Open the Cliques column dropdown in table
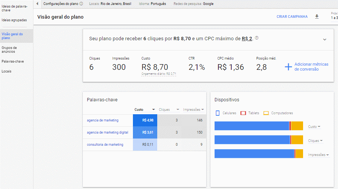This screenshot has width=338, height=189. pos(177,110)
